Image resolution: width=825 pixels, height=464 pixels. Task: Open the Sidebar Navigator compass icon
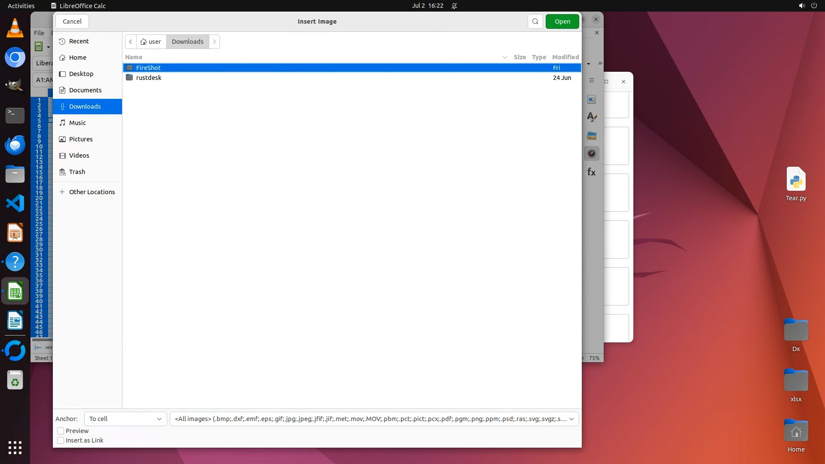(x=592, y=153)
